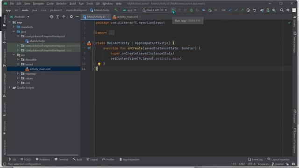Open the TODO tool window
The image size is (299, 168).
point(26,160)
